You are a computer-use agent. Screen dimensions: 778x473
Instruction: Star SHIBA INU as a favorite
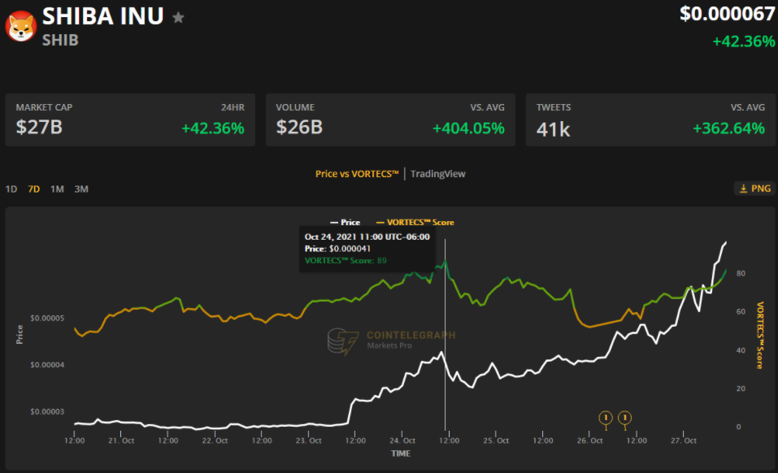[x=179, y=18]
